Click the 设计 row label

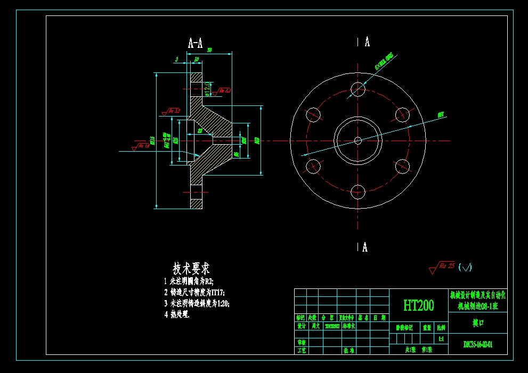point(300,326)
